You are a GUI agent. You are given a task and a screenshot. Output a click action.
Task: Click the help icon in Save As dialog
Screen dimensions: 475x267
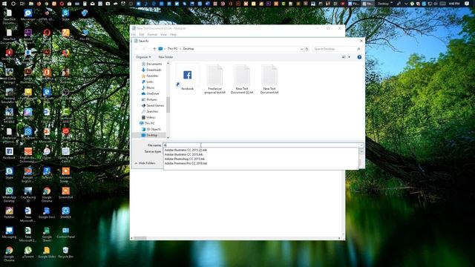359,57
